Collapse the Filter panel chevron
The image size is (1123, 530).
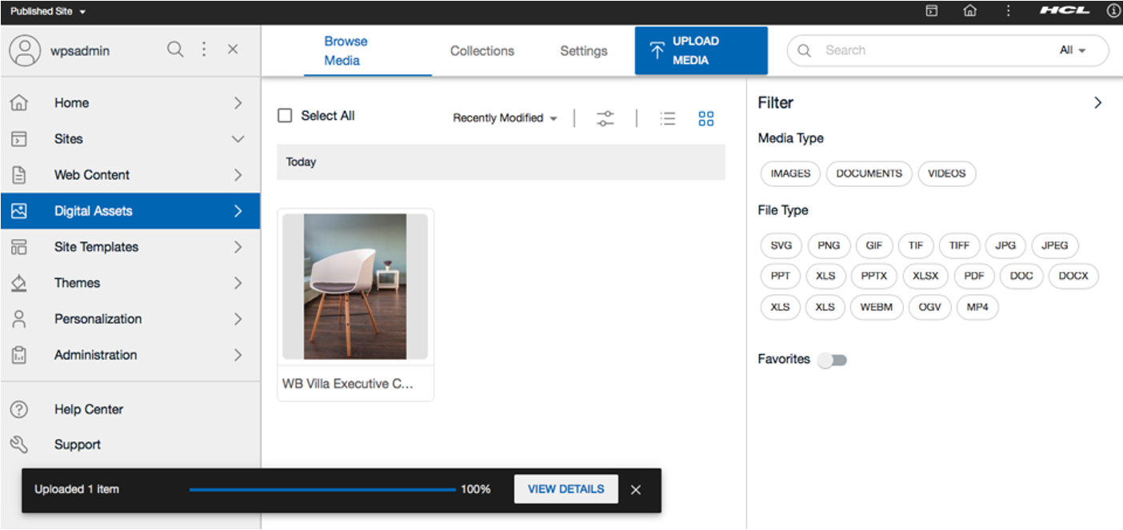tap(1098, 102)
